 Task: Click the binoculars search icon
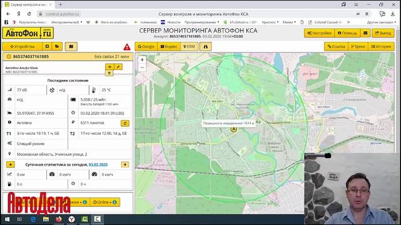(x=206, y=47)
